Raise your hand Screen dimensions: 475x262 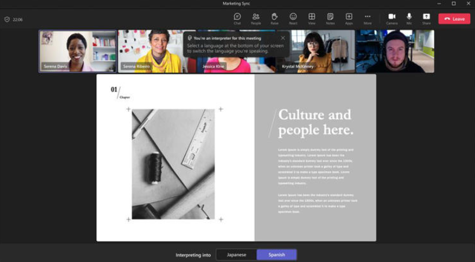[275, 19]
